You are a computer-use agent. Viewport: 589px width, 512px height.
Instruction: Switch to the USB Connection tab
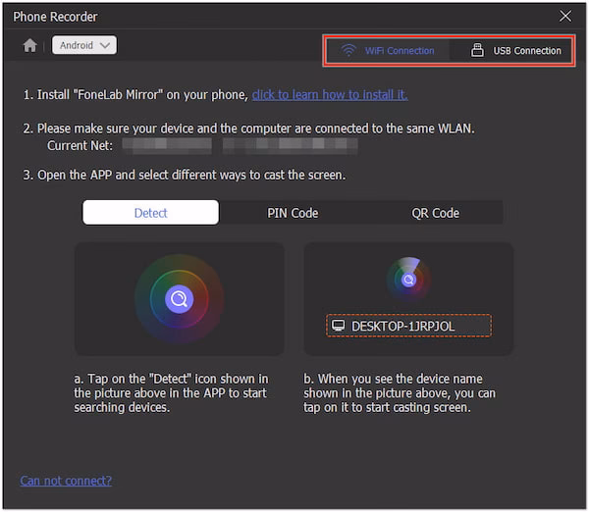[x=515, y=50]
